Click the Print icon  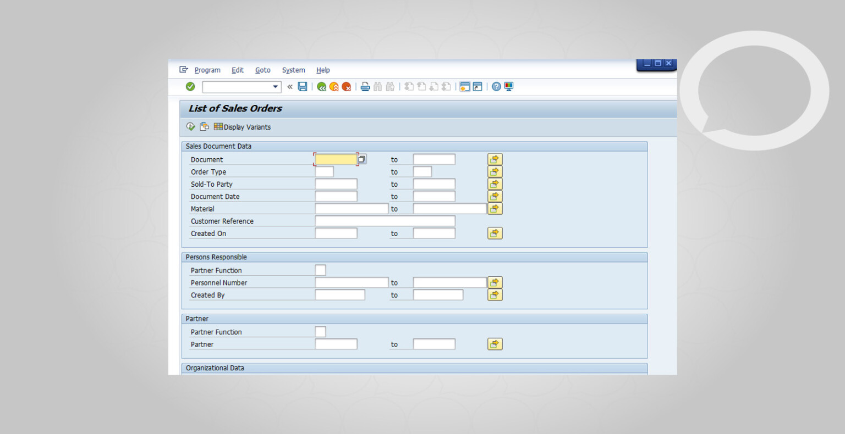tap(365, 86)
